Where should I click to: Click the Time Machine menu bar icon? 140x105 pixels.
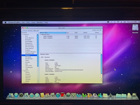[111, 22]
